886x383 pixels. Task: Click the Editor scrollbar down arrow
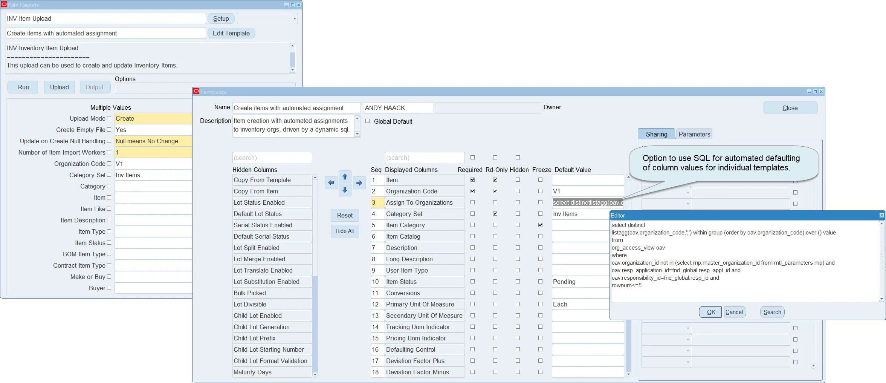coord(881,299)
